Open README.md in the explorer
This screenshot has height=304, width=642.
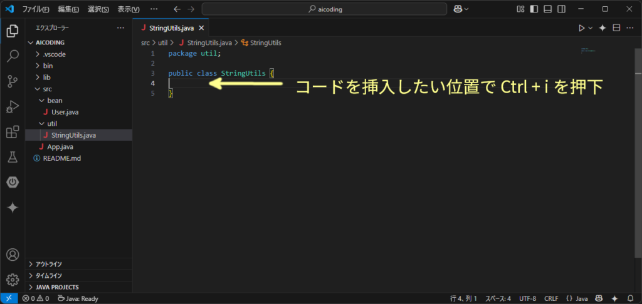click(x=78, y=158)
